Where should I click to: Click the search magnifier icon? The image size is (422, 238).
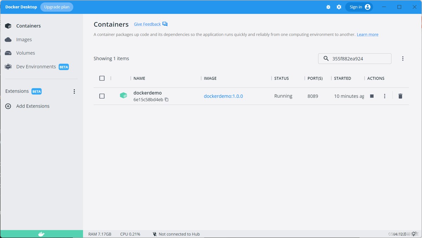coord(326,59)
